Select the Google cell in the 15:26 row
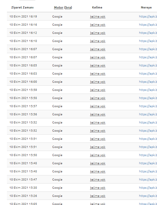 pyautogui.click(x=57, y=196)
